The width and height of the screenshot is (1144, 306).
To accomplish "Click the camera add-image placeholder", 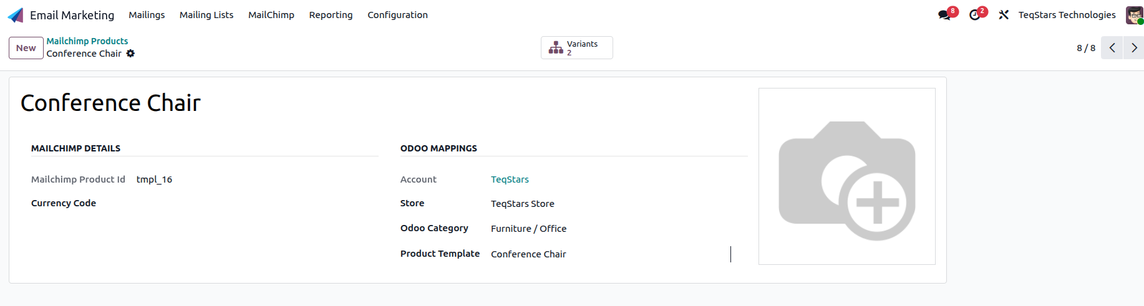I will [847, 176].
